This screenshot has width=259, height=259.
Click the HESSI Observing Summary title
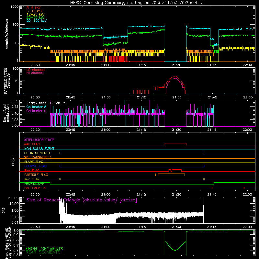click(x=137, y=3)
